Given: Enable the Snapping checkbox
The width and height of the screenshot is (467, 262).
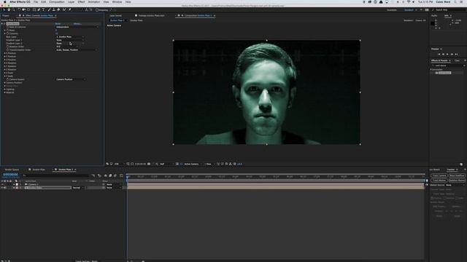Looking at the screenshot, I should click(x=97, y=10).
